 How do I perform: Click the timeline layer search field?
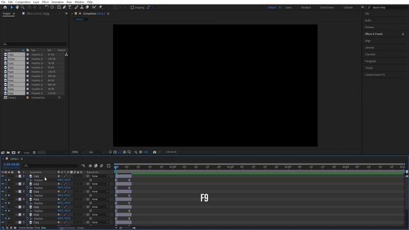click(51, 165)
